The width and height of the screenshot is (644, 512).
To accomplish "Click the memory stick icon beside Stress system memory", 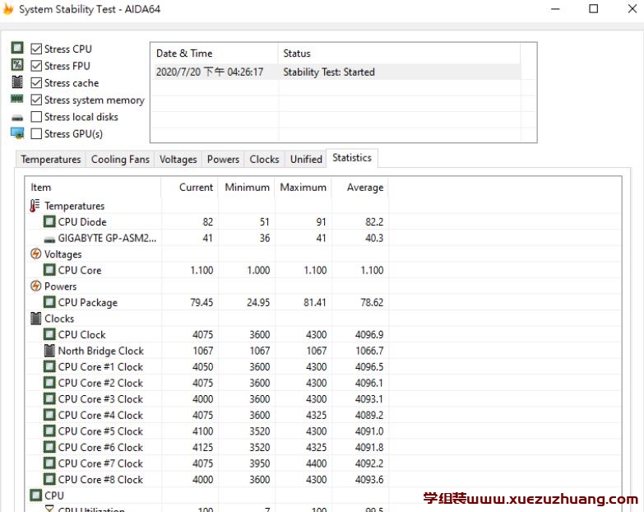I will click(x=17, y=100).
